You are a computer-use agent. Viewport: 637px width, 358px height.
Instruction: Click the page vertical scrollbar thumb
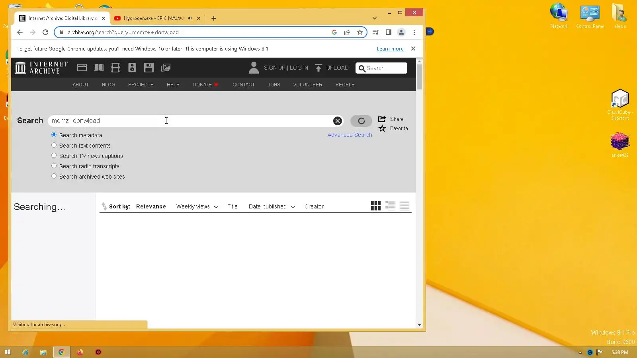click(419, 77)
